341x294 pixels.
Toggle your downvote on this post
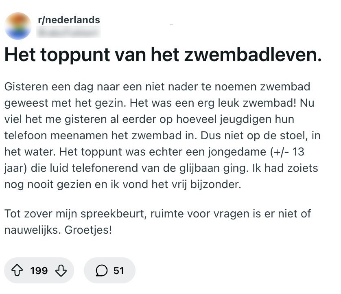[x=62, y=270]
